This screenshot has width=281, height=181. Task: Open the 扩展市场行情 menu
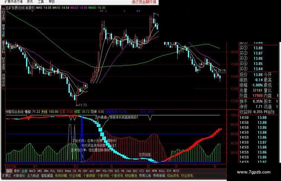[x=14, y=1]
